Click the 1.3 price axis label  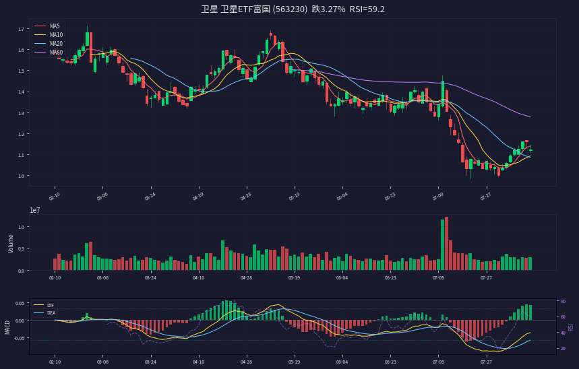21,113
